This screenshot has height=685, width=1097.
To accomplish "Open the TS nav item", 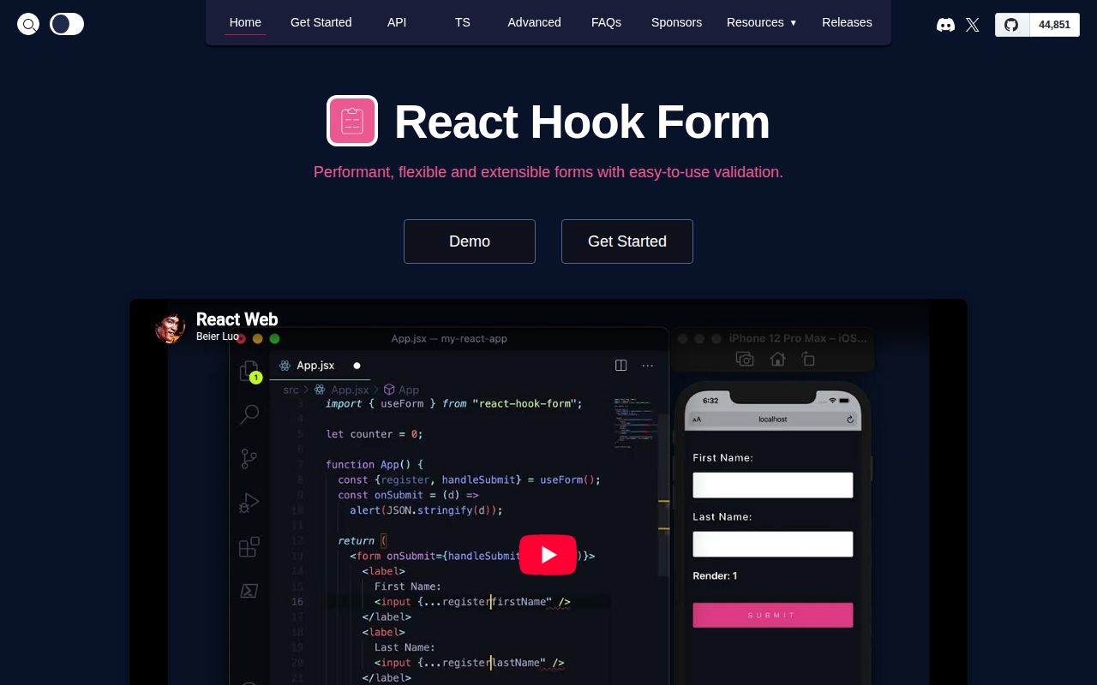I will pyautogui.click(x=463, y=22).
